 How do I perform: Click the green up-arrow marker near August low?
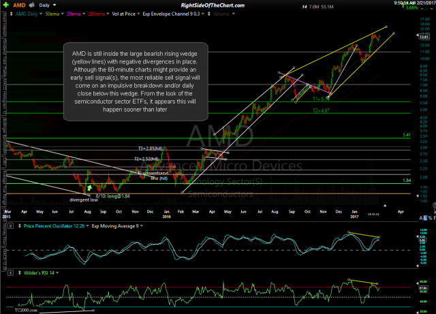click(89, 188)
